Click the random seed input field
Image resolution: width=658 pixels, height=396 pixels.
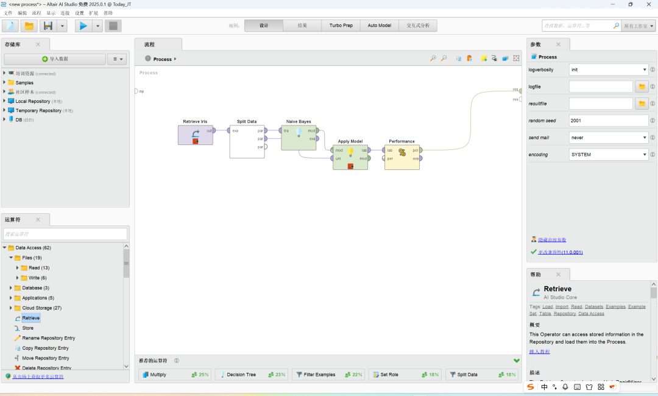coord(609,121)
